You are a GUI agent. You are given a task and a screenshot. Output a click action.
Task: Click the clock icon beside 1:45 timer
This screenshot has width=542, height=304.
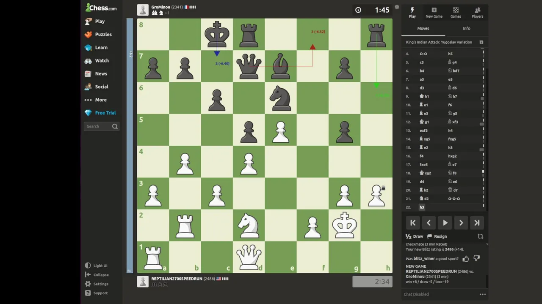pos(358,10)
